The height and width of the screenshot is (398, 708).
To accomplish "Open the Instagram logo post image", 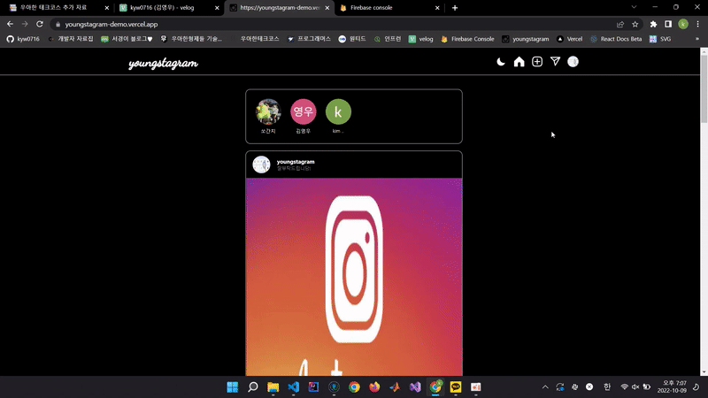I will 354,277.
